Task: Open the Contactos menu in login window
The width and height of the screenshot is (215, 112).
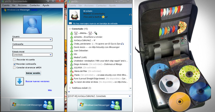Action: (x=35, y=5)
